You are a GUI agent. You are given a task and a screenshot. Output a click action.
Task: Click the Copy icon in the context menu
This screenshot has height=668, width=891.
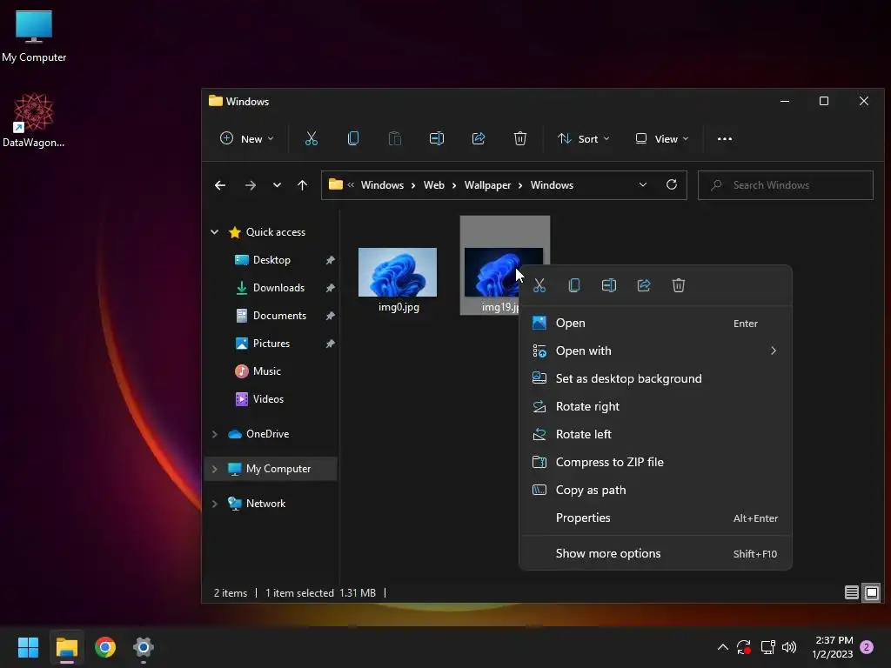574,285
